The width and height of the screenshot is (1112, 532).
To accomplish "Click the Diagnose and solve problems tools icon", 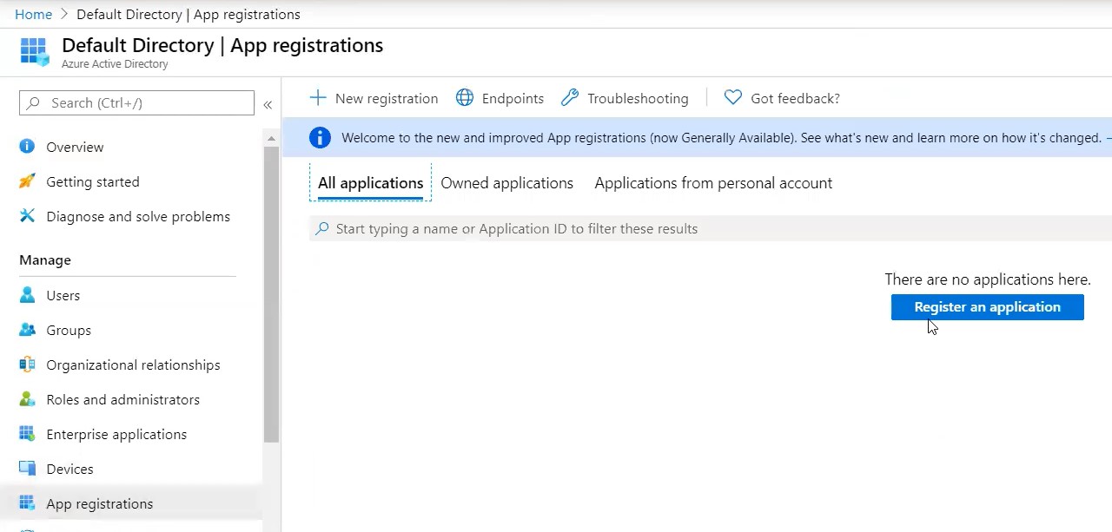I will click(x=27, y=216).
